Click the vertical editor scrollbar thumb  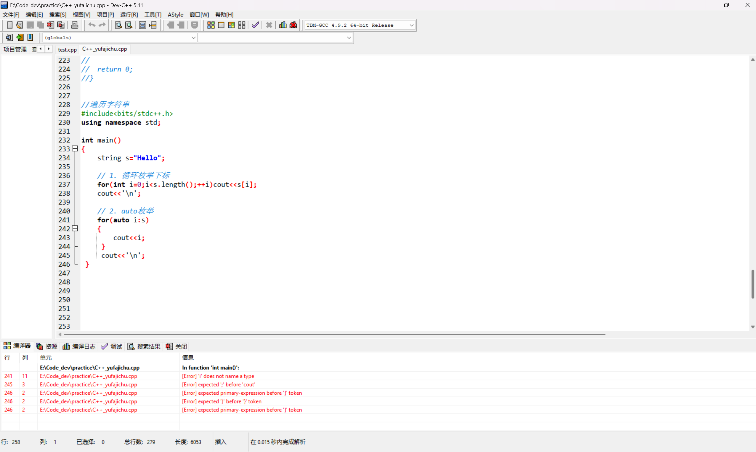pos(753,284)
